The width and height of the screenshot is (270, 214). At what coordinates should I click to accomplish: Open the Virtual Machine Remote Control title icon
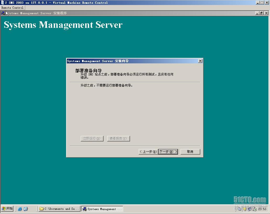(2, 3)
